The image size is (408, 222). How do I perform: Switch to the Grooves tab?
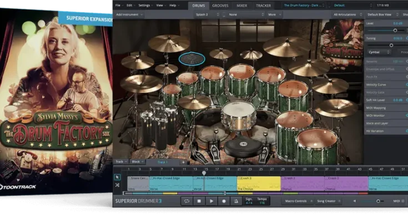pyautogui.click(x=220, y=5)
